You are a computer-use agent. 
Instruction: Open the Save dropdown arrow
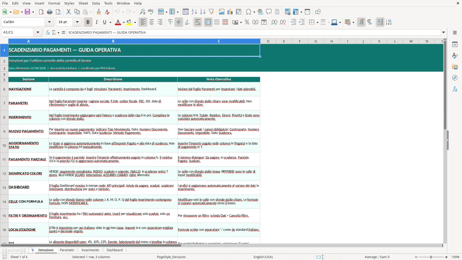[33, 12]
